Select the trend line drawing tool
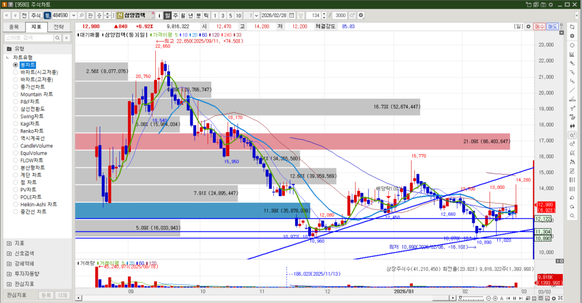 (x=571, y=90)
